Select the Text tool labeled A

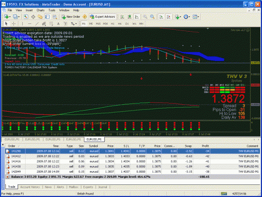click(58, 24)
